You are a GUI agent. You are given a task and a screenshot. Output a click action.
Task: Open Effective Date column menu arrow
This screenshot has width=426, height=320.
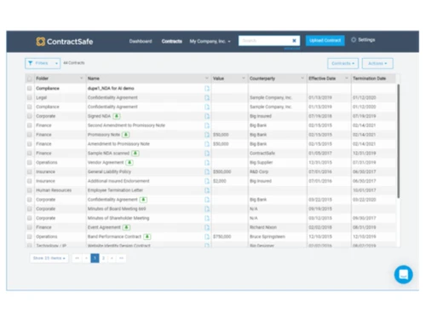coord(347,79)
